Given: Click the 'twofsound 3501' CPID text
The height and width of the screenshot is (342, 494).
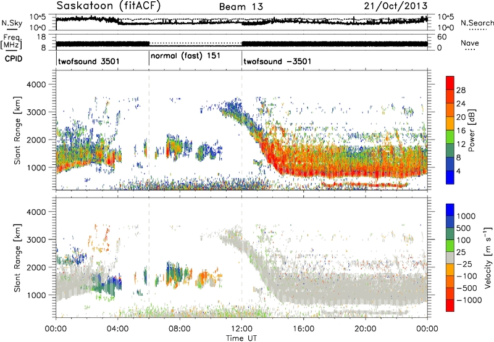Looking at the screenshot, I should pyautogui.click(x=89, y=61).
